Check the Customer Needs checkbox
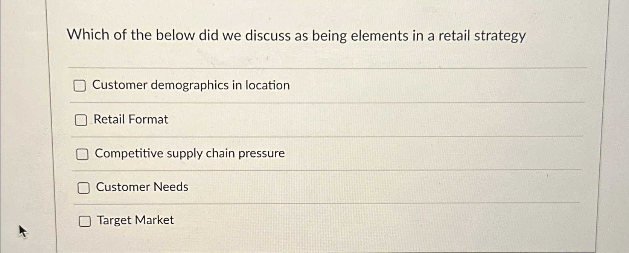 84,188
